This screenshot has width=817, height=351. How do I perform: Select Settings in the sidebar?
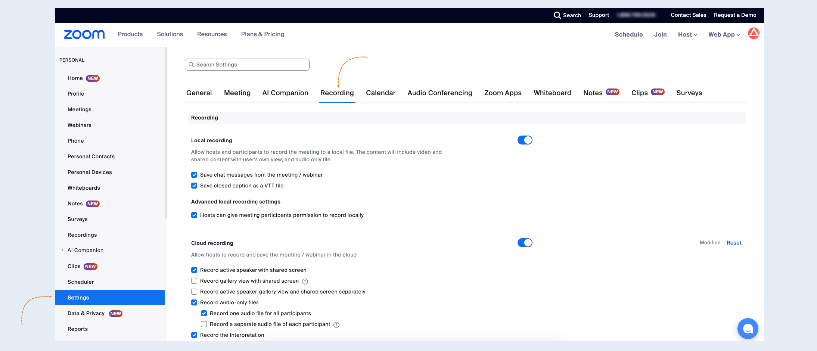pyautogui.click(x=110, y=298)
